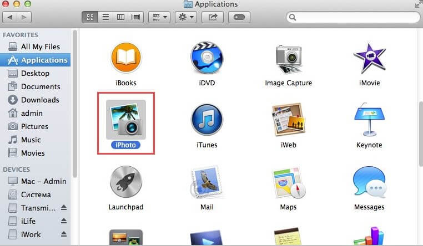Image resolution: width=423 pixels, height=246 pixels.
Task: Switch to column view
Action: [120, 18]
